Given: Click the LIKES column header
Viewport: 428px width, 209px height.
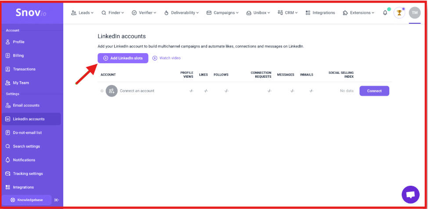Looking at the screenshot, I should pos(203,75).
